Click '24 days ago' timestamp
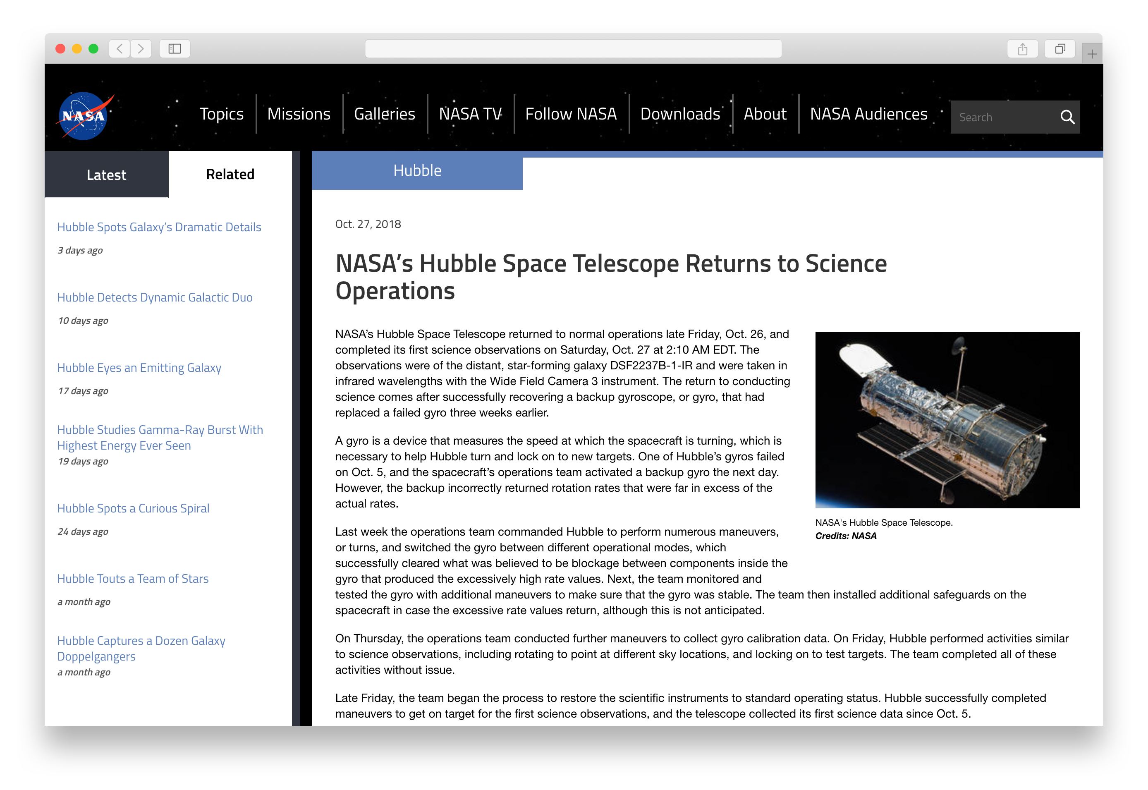Screen dimensions: 1148x790 coord(83,531)
